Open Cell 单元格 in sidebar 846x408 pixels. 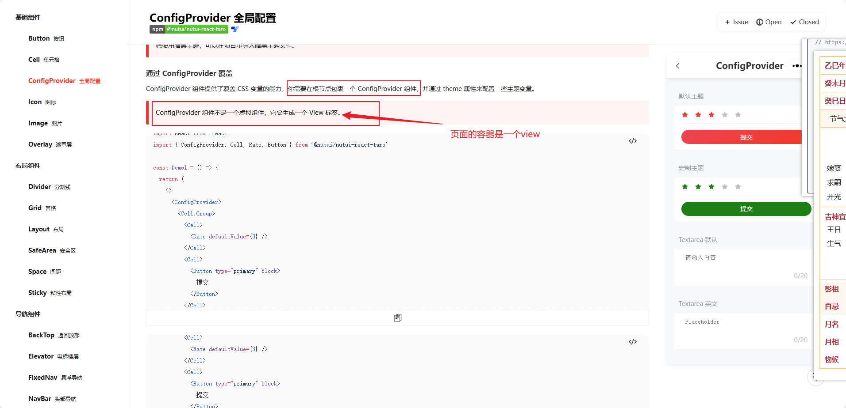point(44,60)
